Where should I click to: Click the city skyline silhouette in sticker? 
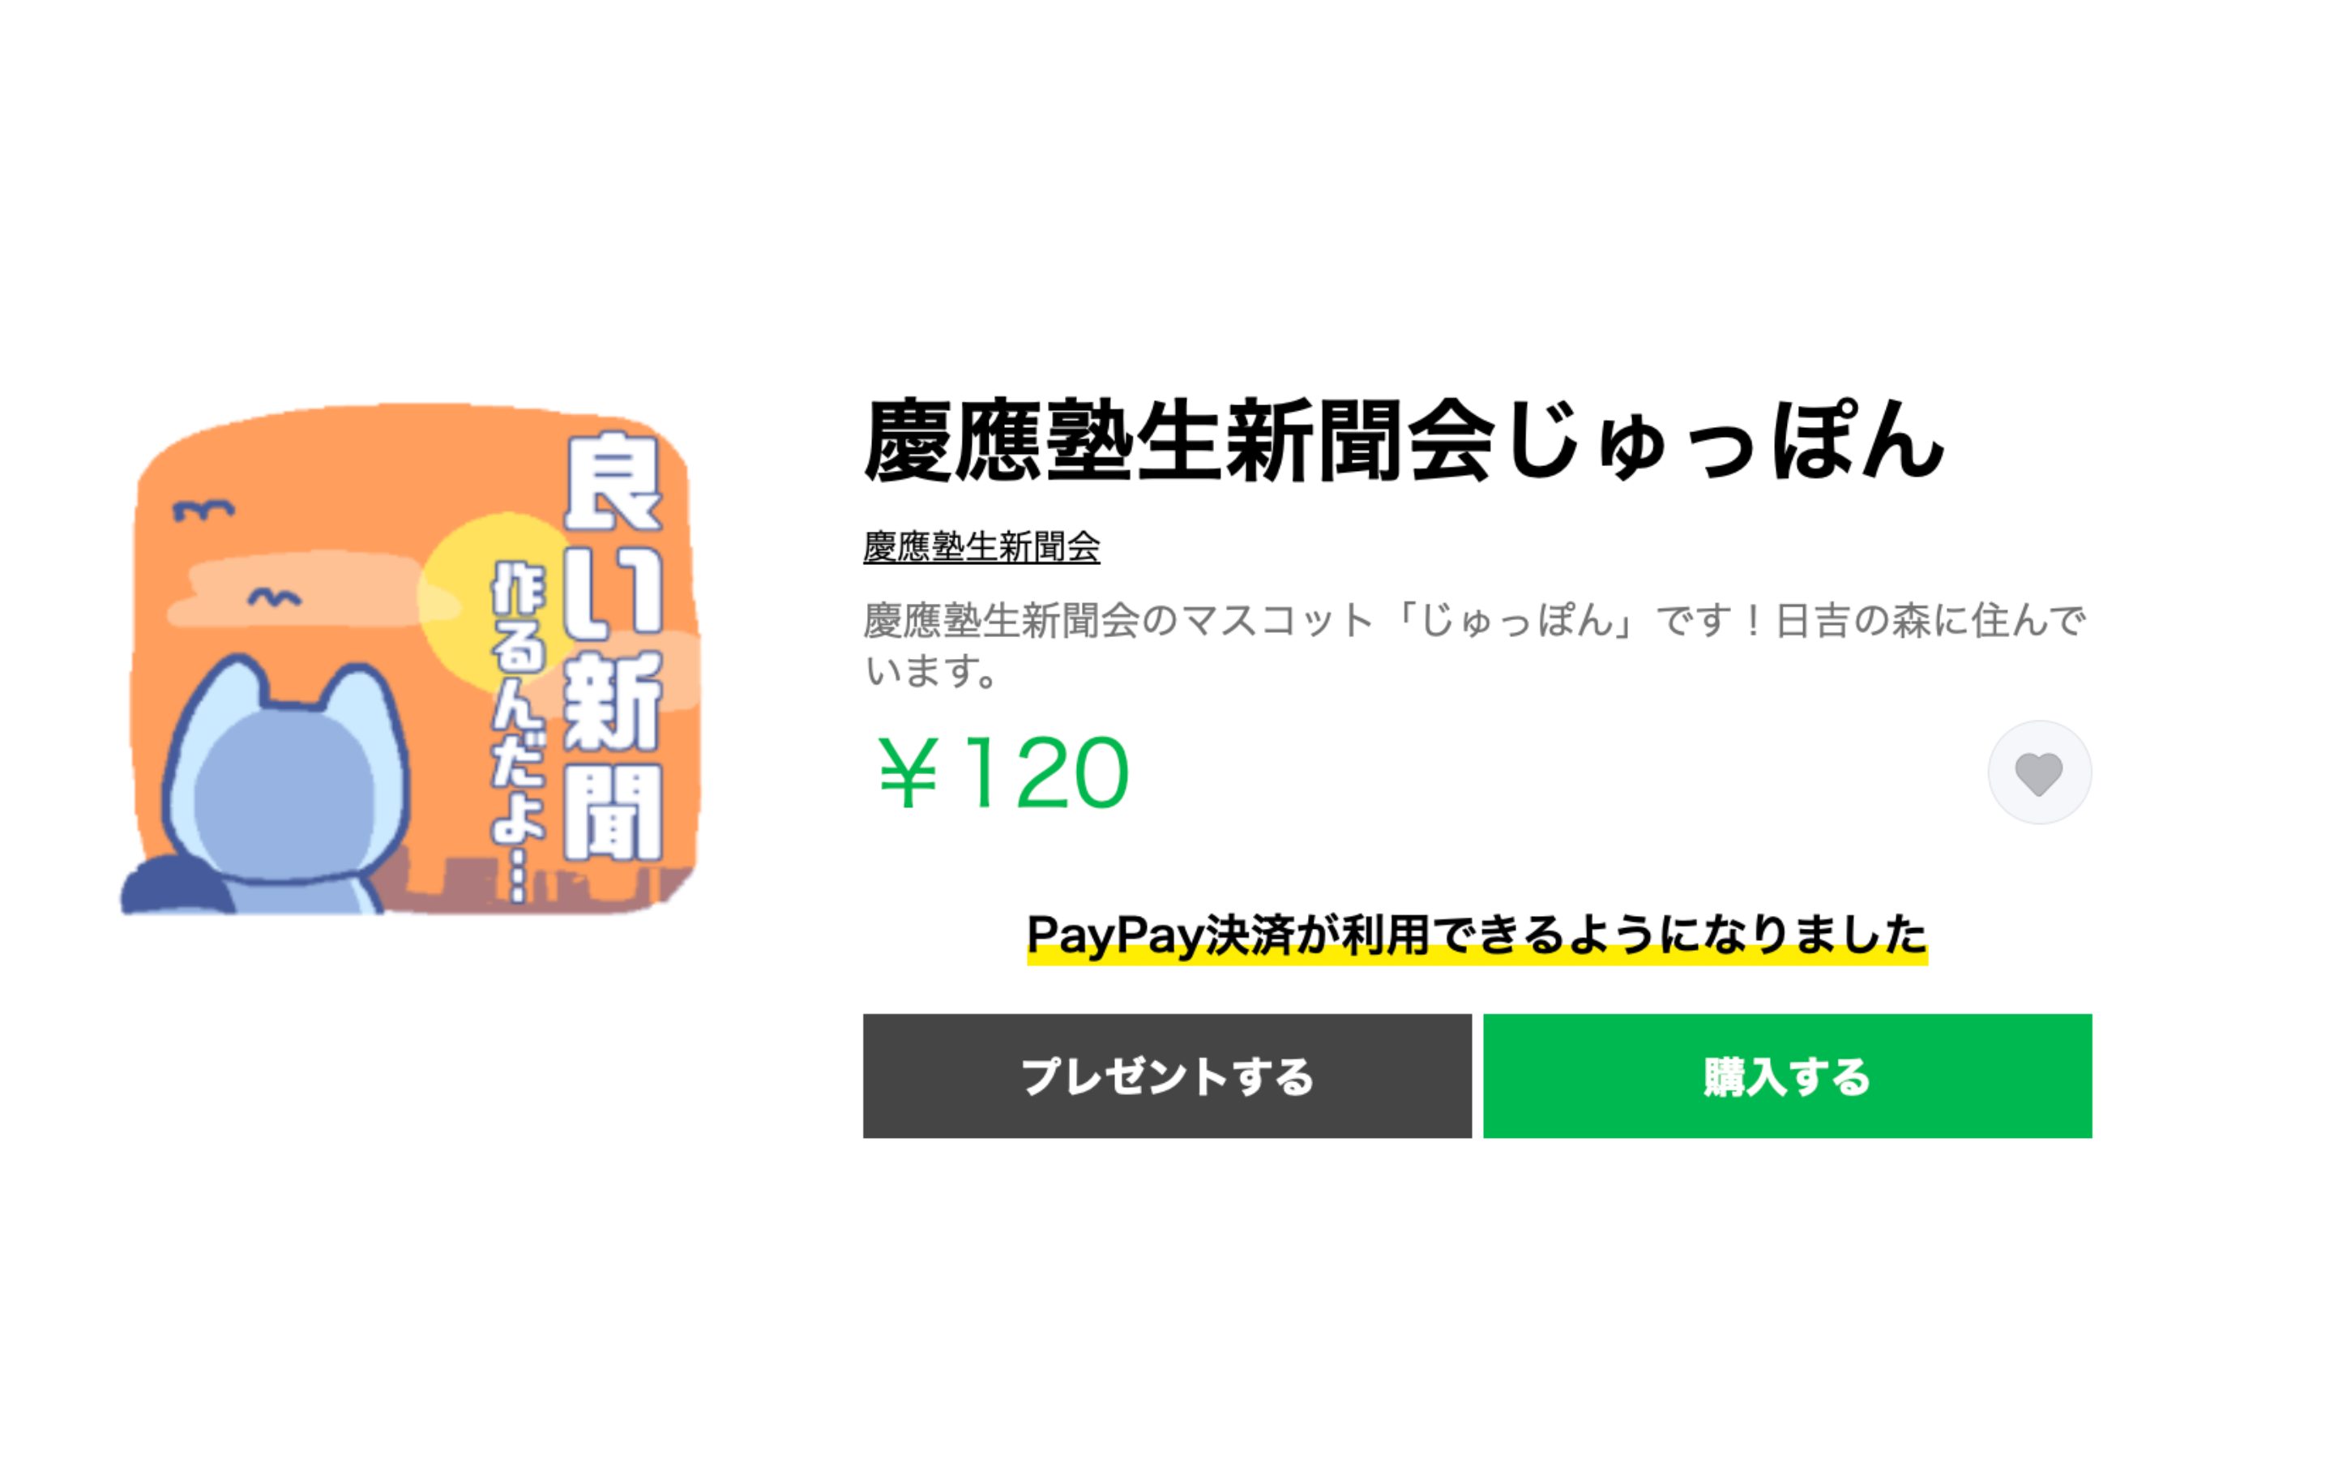[540, 883]
